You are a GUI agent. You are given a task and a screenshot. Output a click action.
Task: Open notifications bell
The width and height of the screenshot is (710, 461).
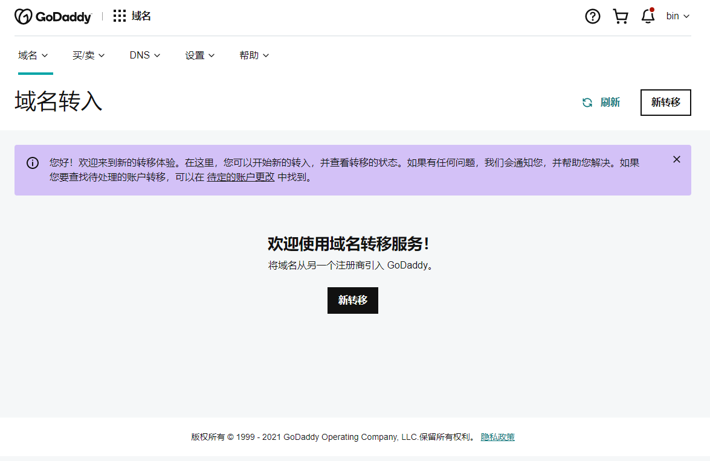tap(648, 16)
